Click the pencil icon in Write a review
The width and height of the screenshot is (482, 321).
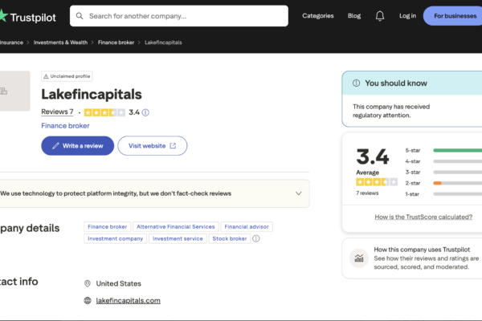click(55, 146)
